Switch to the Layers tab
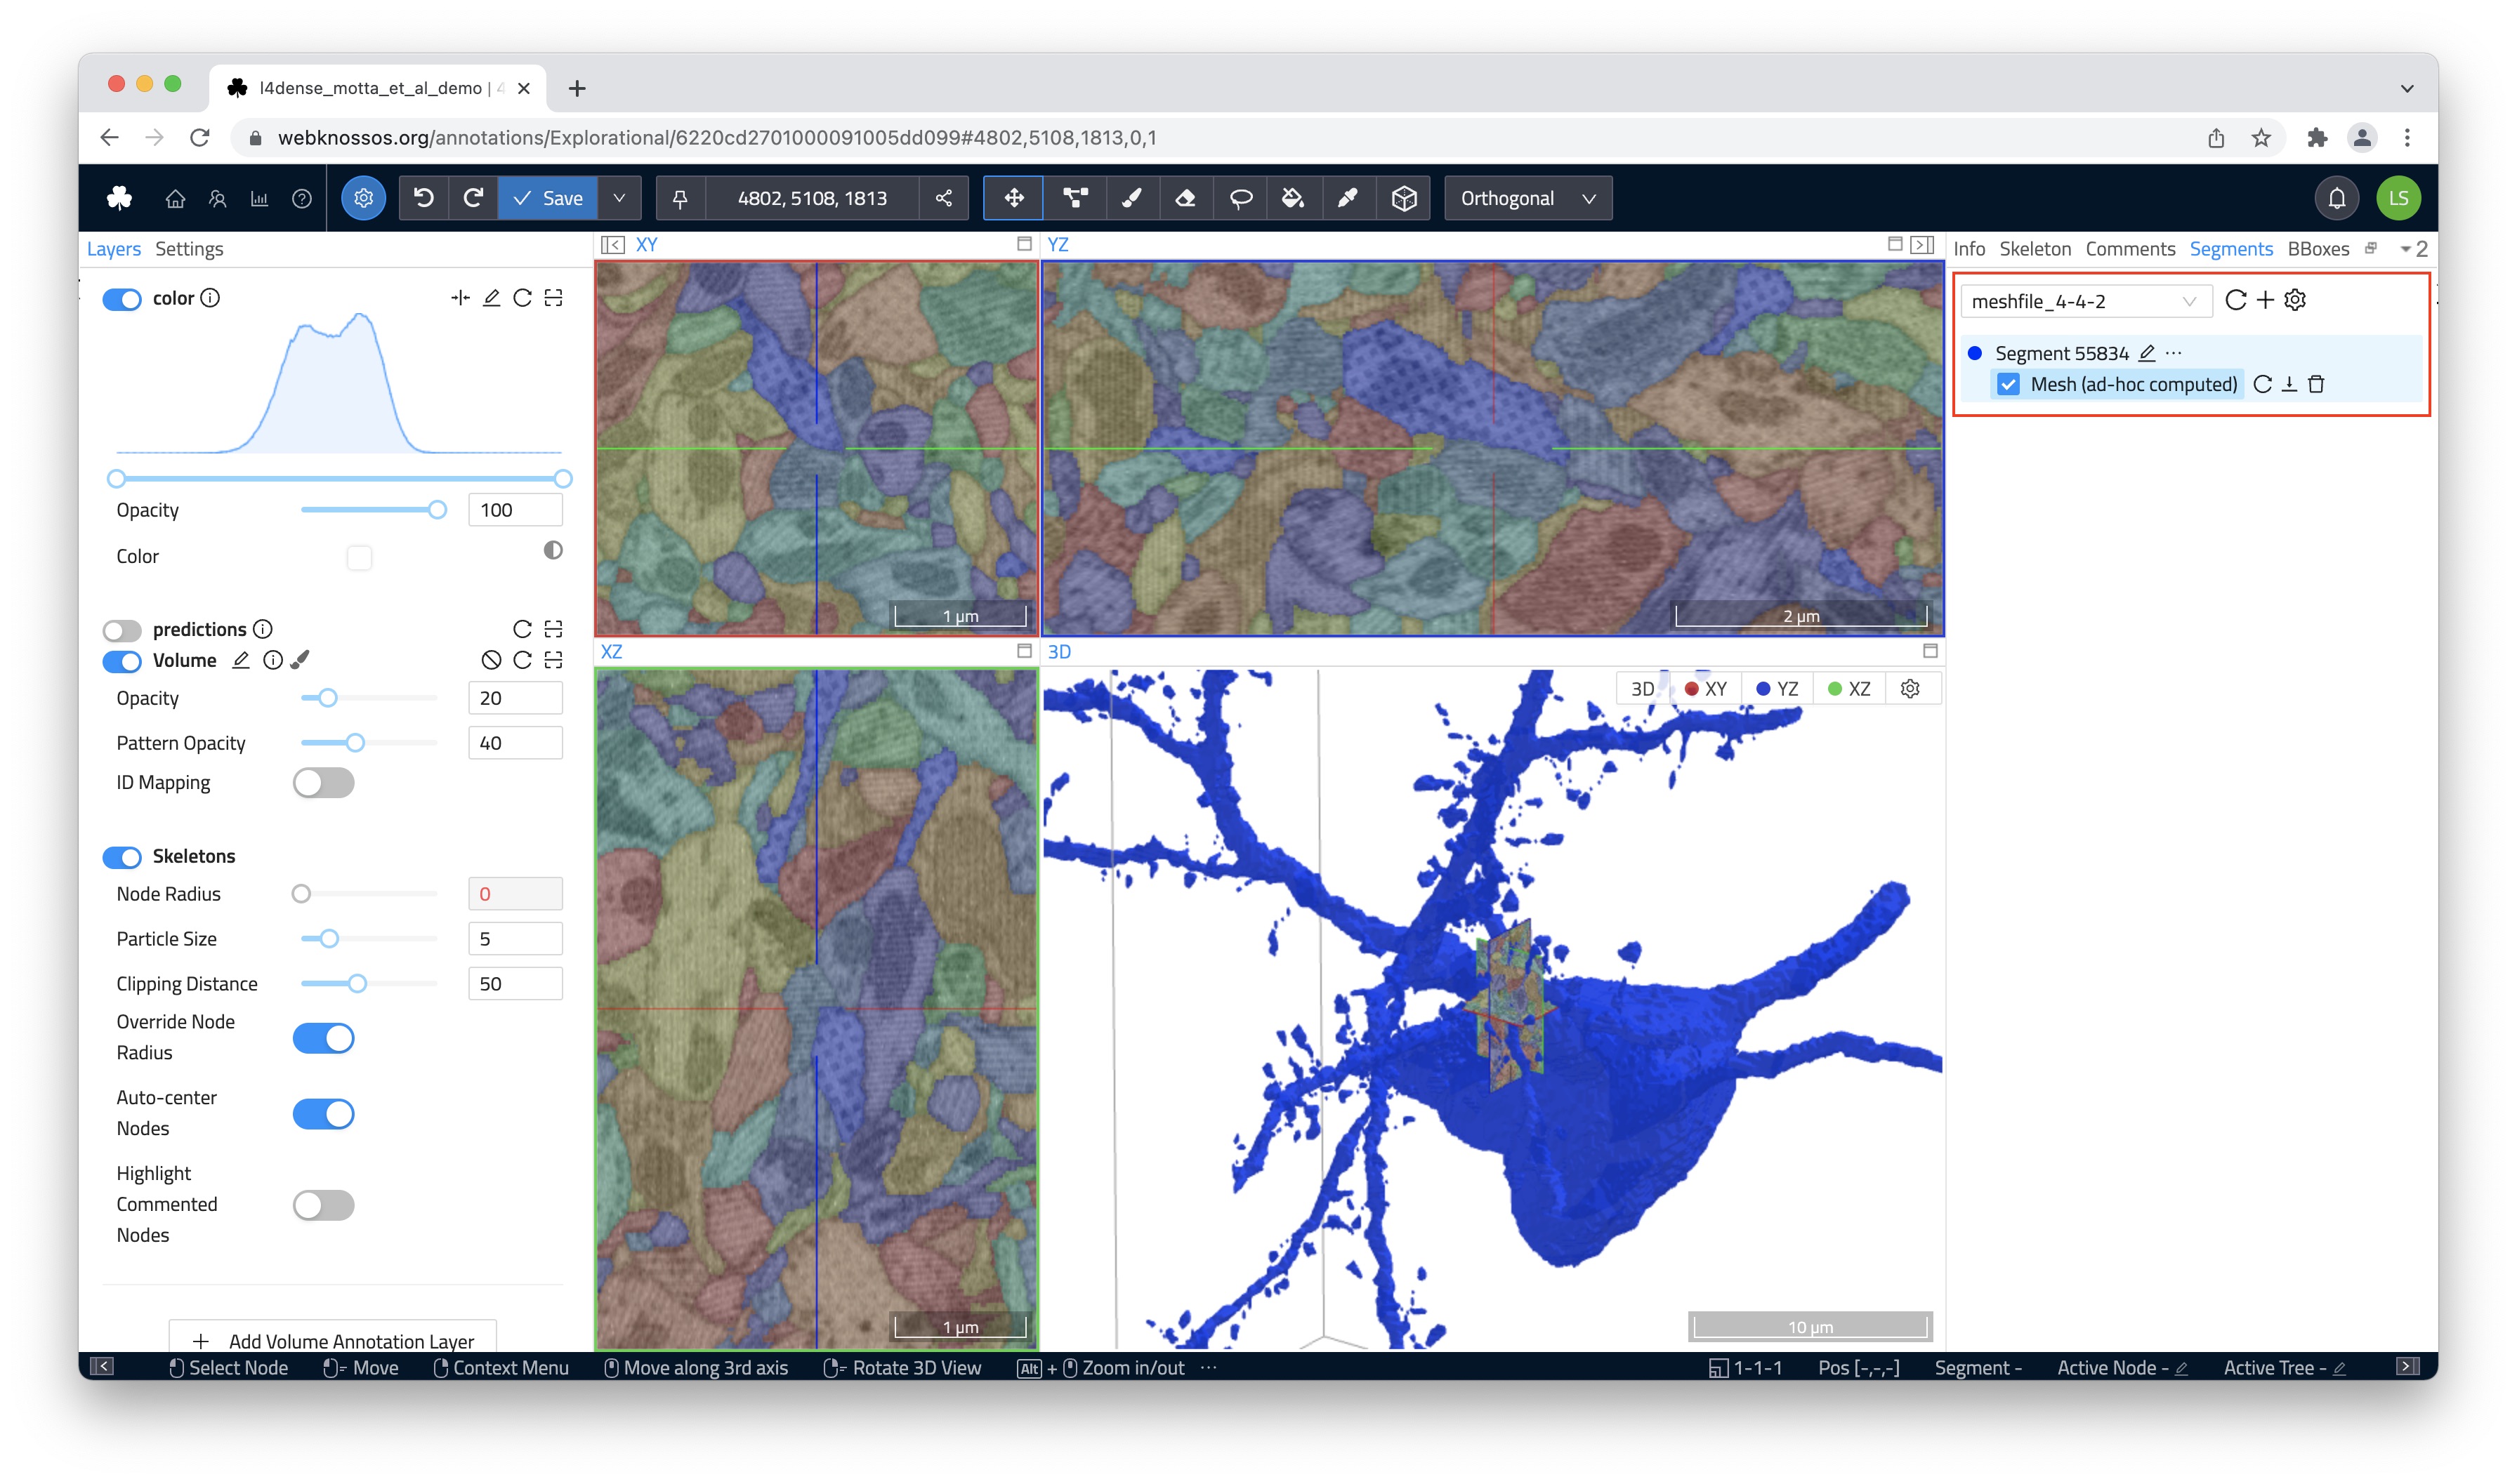Image resolution: width=2517 pixels, height=1484 pixels. [x=114, y=249]
